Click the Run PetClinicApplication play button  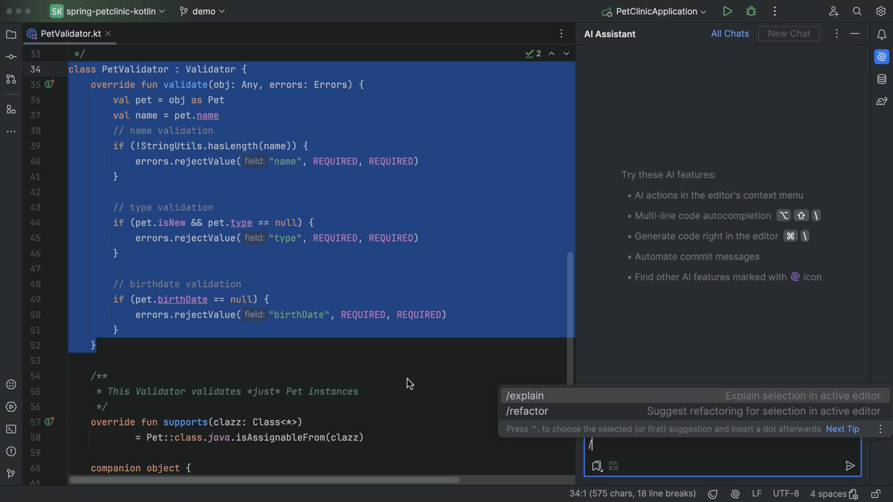727,12
